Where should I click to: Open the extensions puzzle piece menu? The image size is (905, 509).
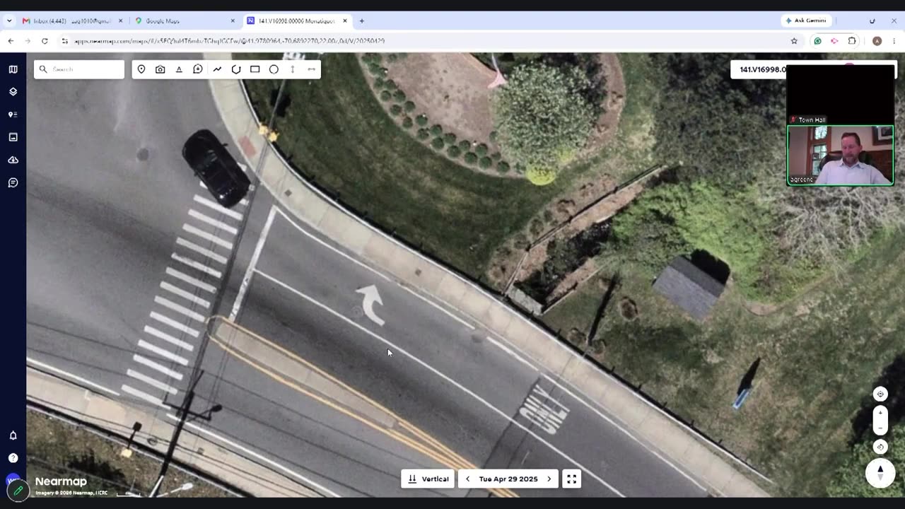point(852,41)
